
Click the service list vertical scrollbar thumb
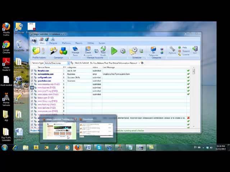pyautogui.click(x=194, y=72)
